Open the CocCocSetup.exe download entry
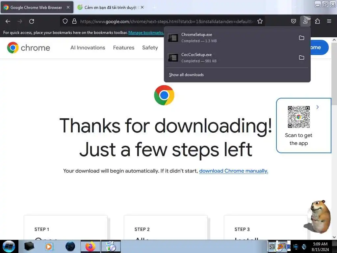 click(x=231, y=58)
